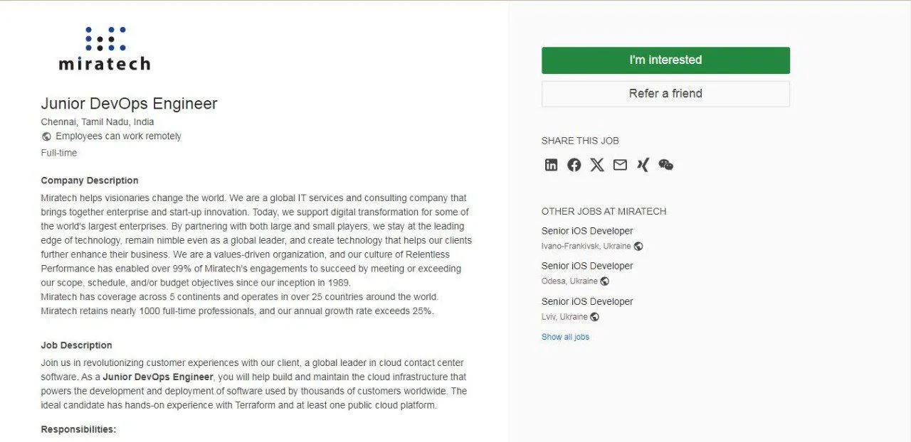
Task: Click globe icon beside 'Employees can work remotely'
Action: (x=46, y=136)
